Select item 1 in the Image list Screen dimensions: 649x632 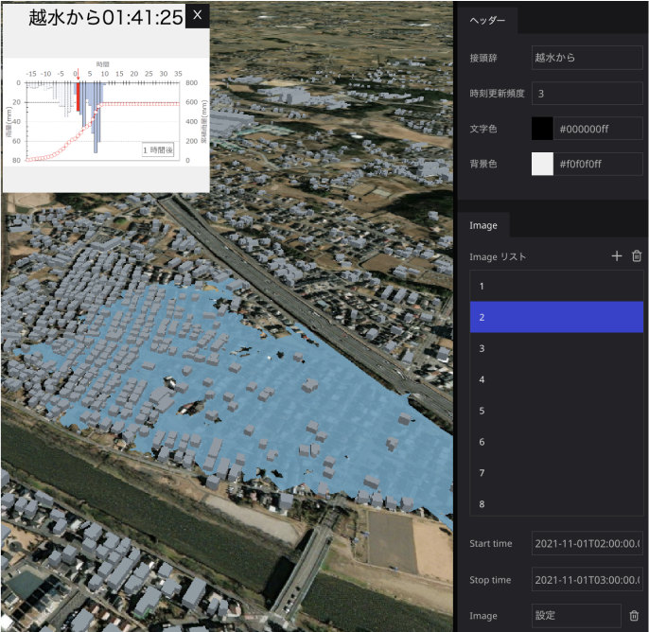click(x=556, y=286)
